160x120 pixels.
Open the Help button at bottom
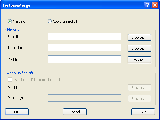click(143, 112)
